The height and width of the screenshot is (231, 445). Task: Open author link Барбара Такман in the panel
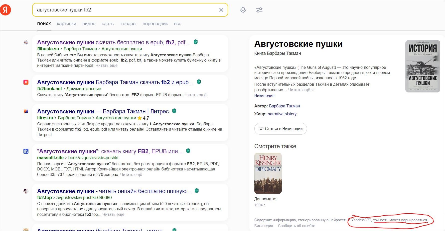click(x=285, y=106)
